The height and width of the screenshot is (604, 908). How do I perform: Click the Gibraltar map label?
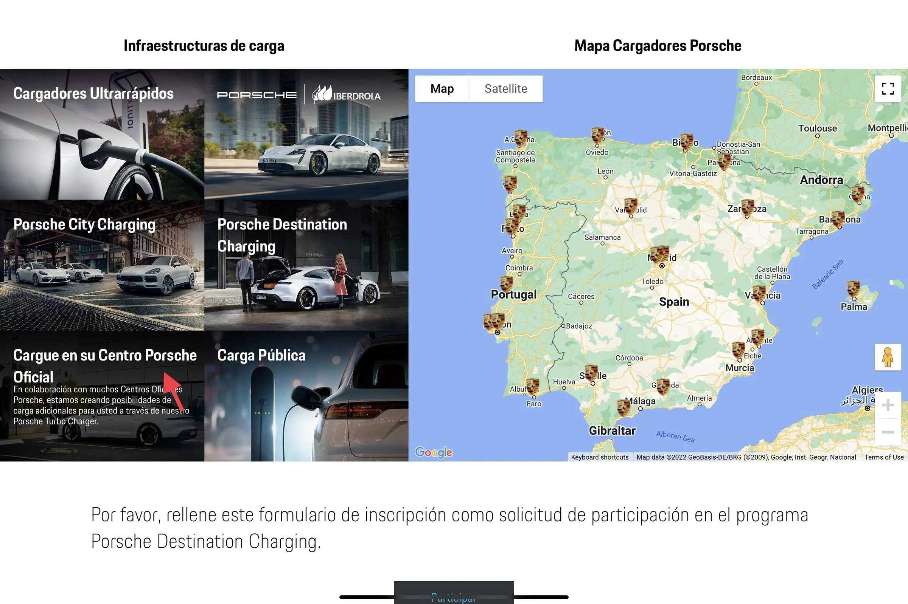point(612,431)
